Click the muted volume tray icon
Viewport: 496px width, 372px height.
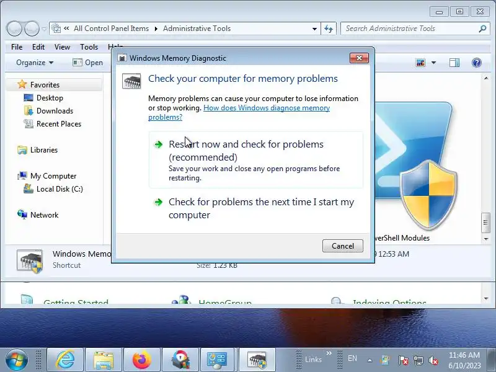click(x=433, y=360)
